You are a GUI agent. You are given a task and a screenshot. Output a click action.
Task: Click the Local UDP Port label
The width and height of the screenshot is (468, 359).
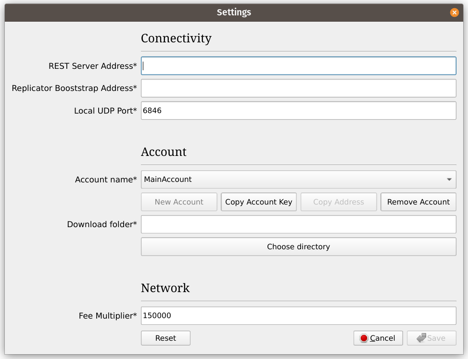point(105,111)
